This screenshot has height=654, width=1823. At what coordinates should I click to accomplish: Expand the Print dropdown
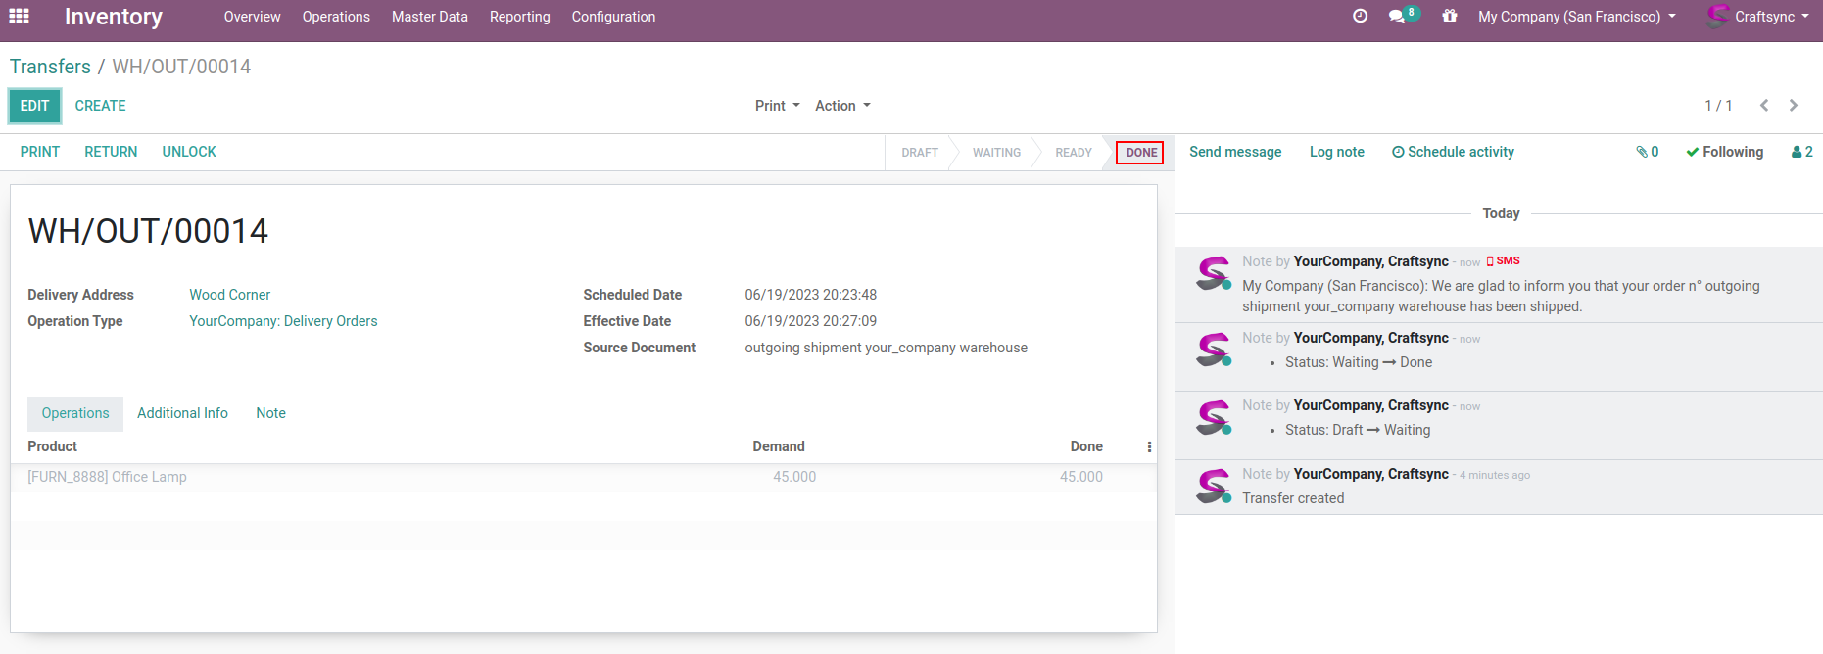pos(777,106)
